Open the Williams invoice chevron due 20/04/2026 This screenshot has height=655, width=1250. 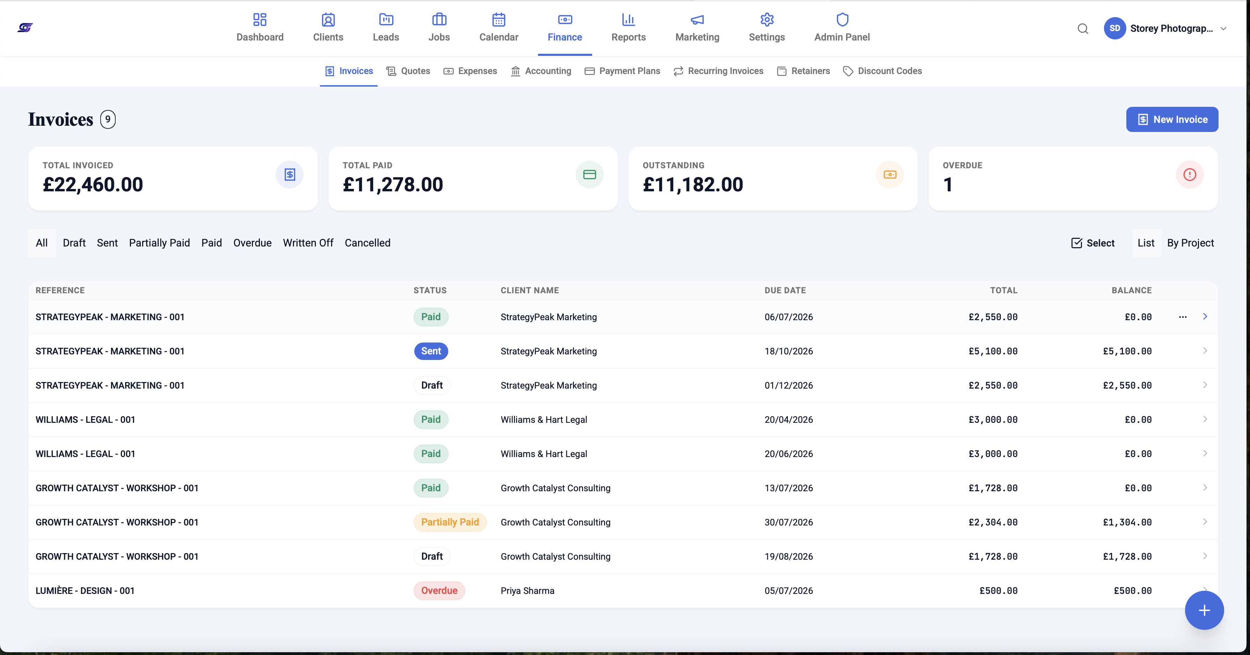(1205, 419)
